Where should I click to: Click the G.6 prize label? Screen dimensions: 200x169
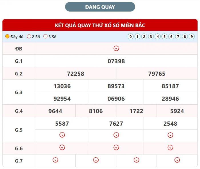click(x=19, y=148)
